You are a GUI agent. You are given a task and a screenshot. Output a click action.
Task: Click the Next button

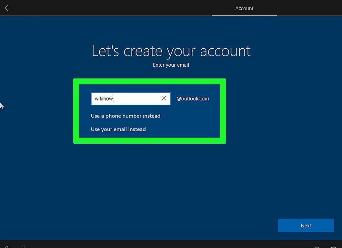pyautogui.click(x=306, y=225)
